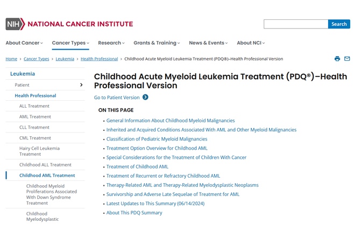This screenshot has height=237, width=355.
Task: Open the About Cancer dropdown menu
Action: click(24, 43)
